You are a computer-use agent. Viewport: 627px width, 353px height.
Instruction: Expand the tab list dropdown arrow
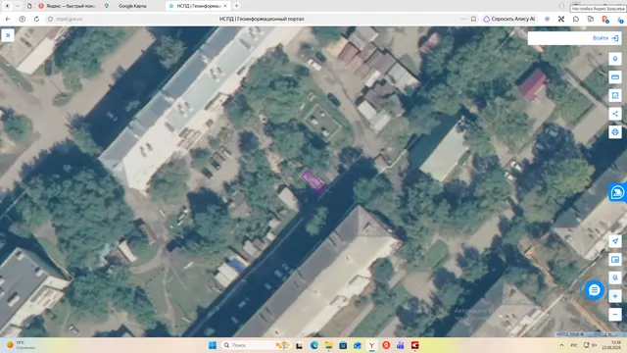tap(18, 6)
